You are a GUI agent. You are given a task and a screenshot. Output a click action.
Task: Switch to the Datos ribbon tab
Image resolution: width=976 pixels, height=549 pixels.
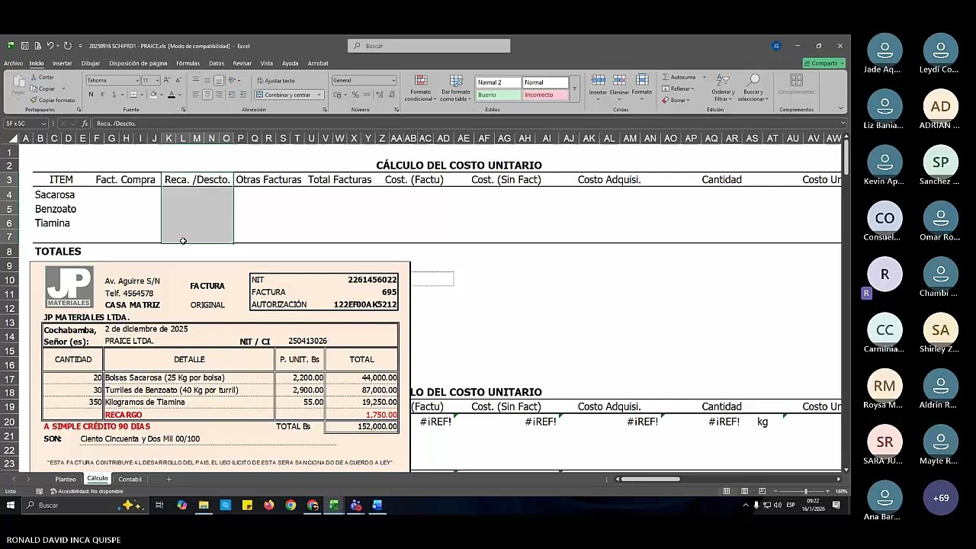[217, 63]
